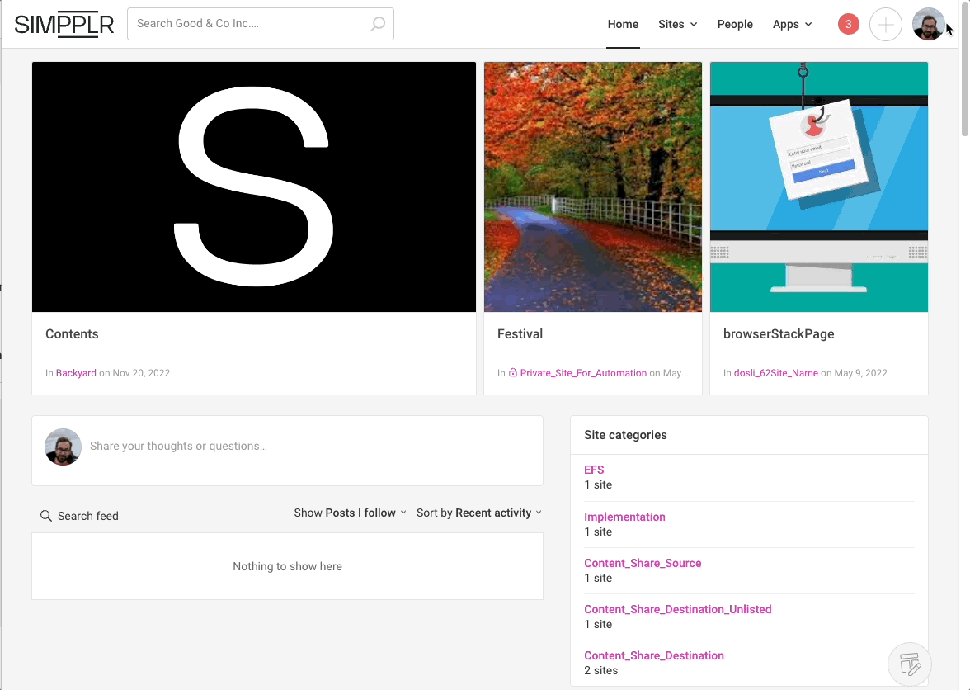Expand the Apps dropdown menu
This screenshot has height=690, width=970.
[792, 25]
